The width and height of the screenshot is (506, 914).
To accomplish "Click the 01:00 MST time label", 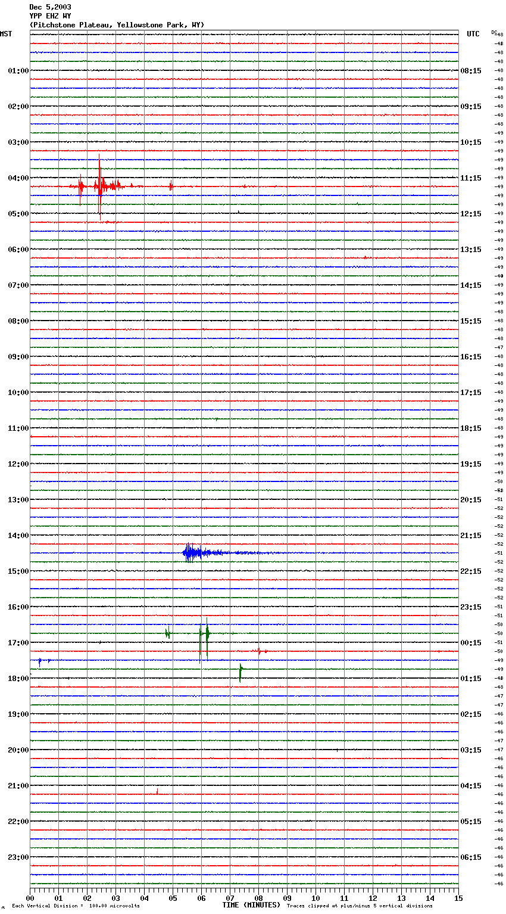I will tap(18, 71).
